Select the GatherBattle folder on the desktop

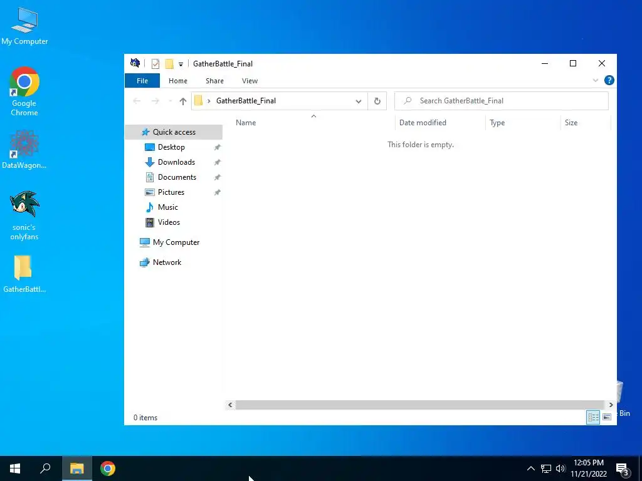click(24, 274)
